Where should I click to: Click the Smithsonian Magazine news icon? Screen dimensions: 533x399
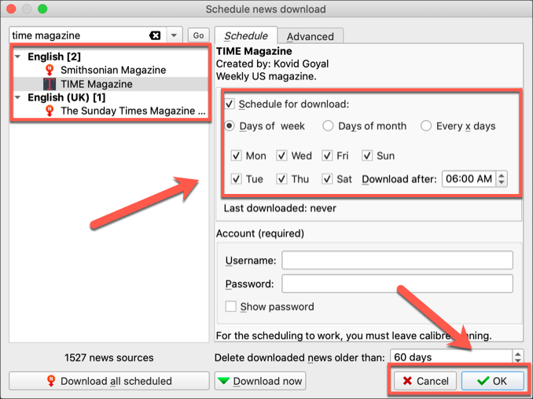(50, 71)
